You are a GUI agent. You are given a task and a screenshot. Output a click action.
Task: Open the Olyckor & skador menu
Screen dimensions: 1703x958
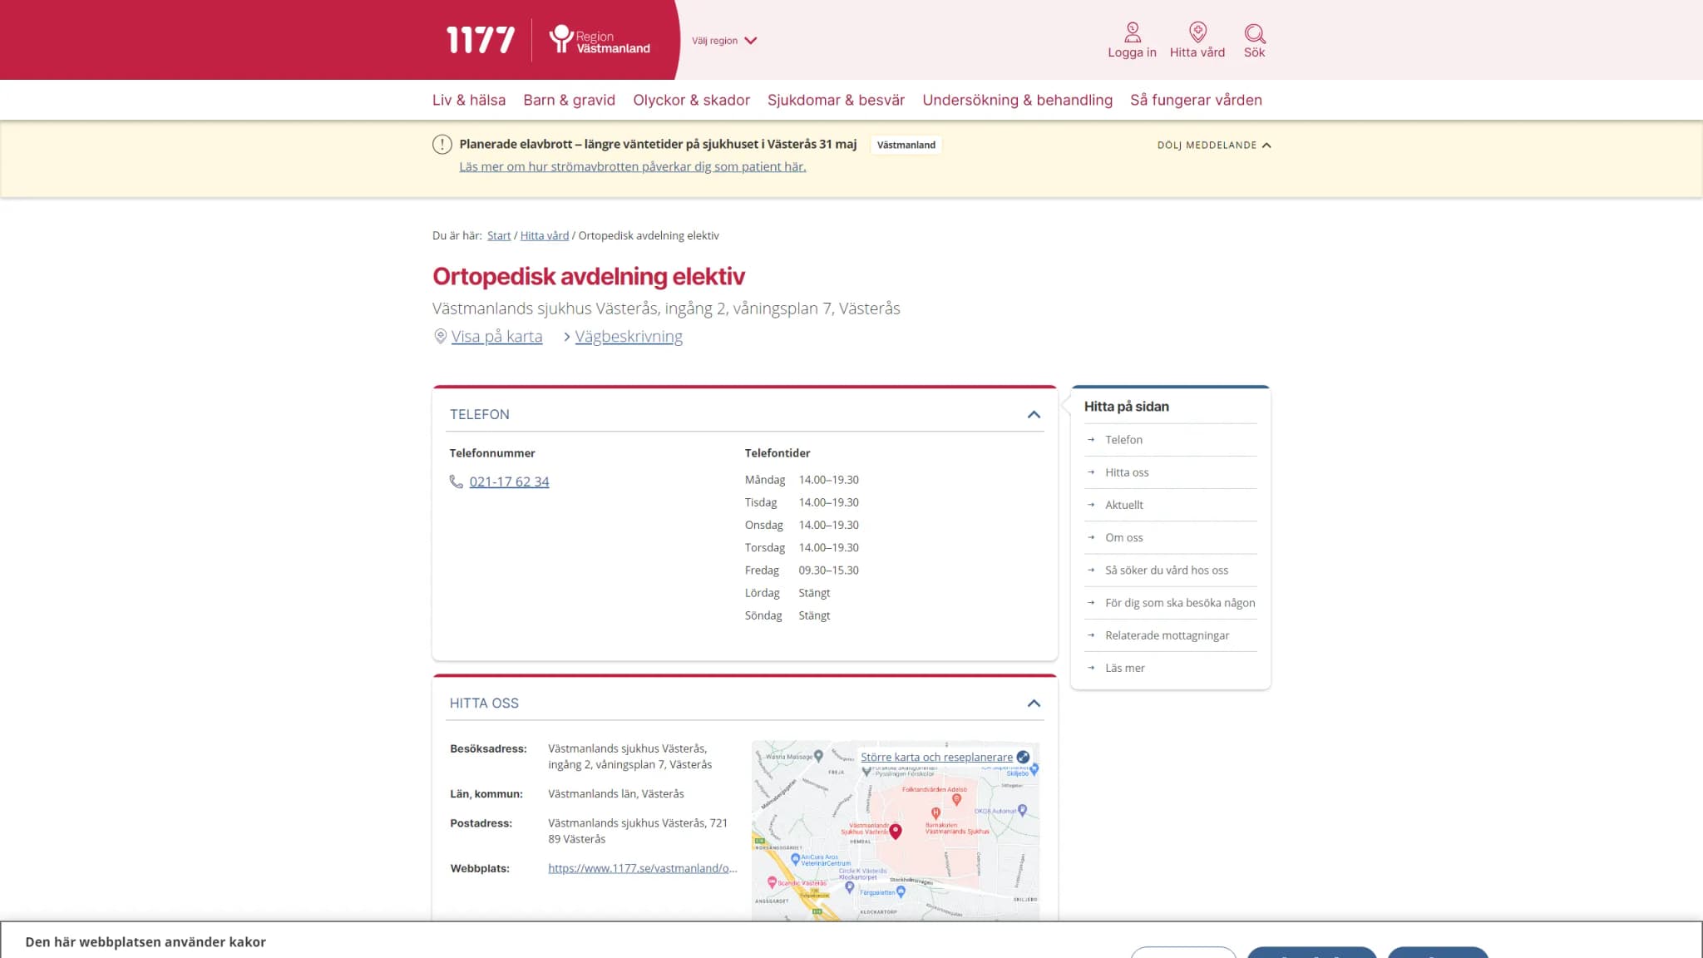691,100
